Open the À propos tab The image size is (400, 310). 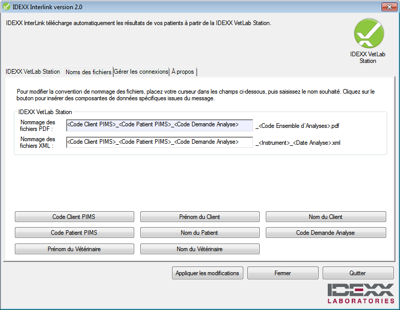click(x=183, y=72)
